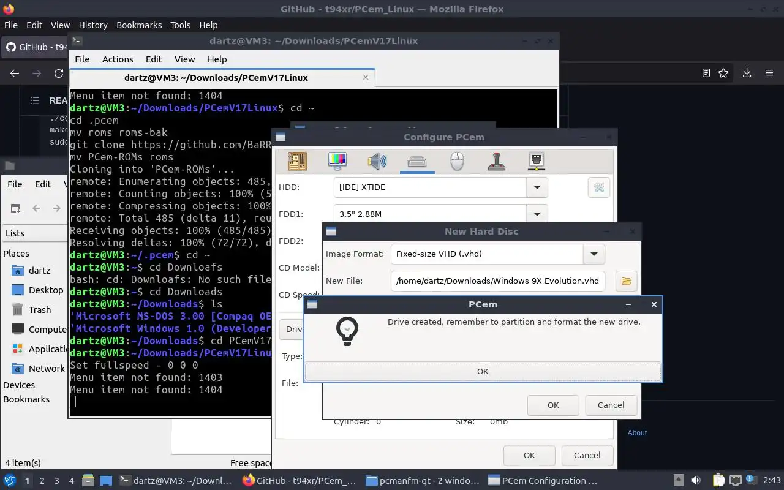Close the PCem message dialog
This screenshot has width=784, height=490.
pos(654,304)
